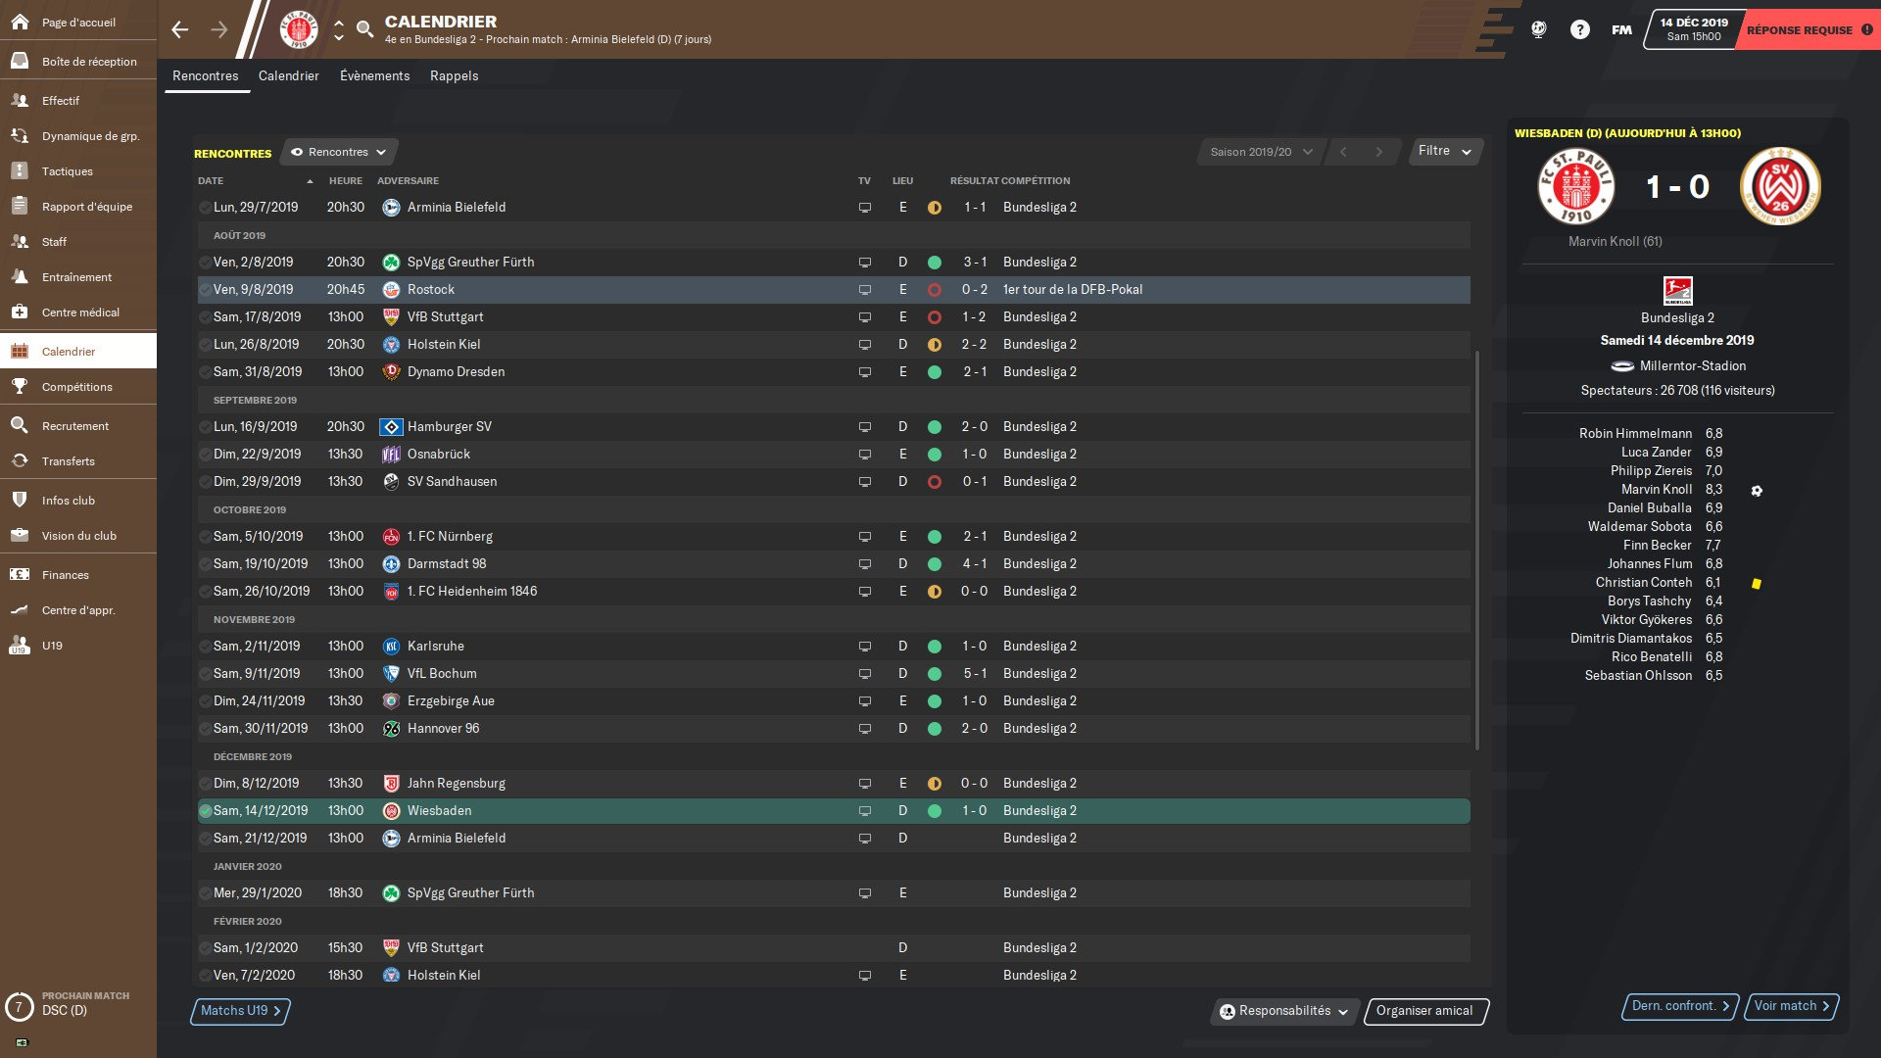
Task: Click the Voir match button
Action: [1791, 1006]
